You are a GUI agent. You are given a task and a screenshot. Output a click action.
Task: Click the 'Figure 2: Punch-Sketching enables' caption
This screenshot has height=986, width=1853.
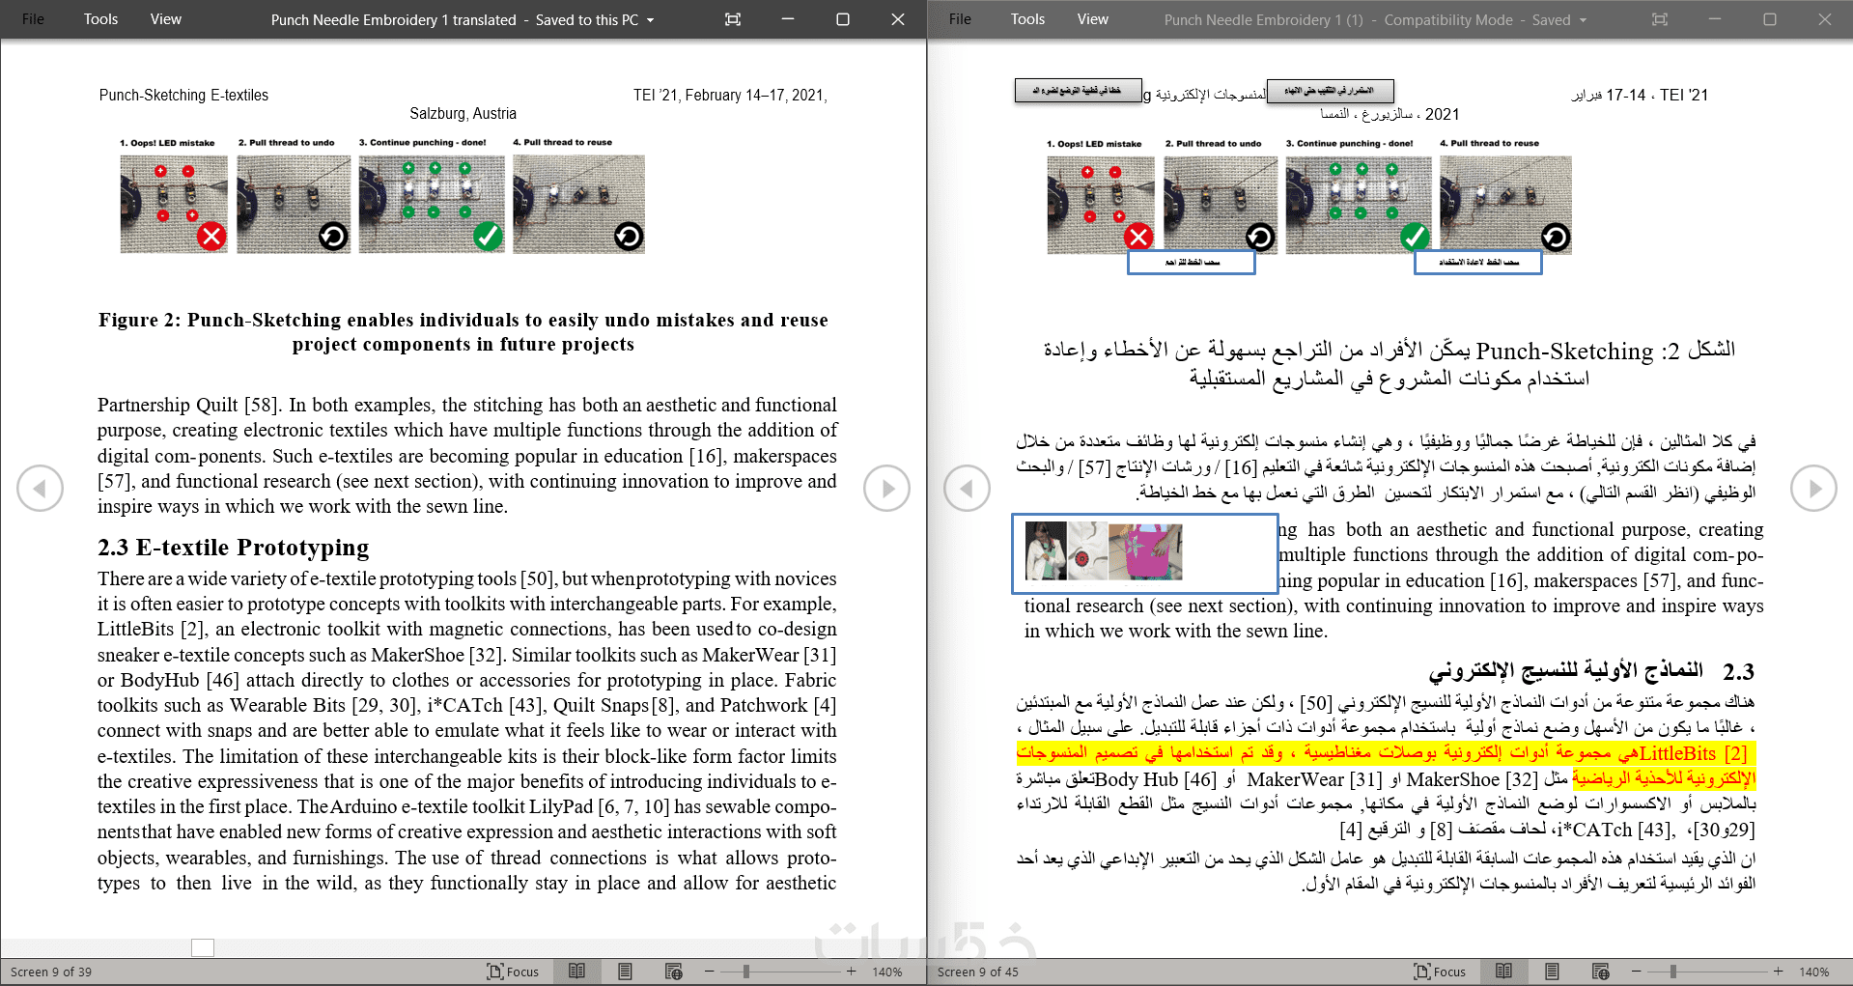(463, 332)
